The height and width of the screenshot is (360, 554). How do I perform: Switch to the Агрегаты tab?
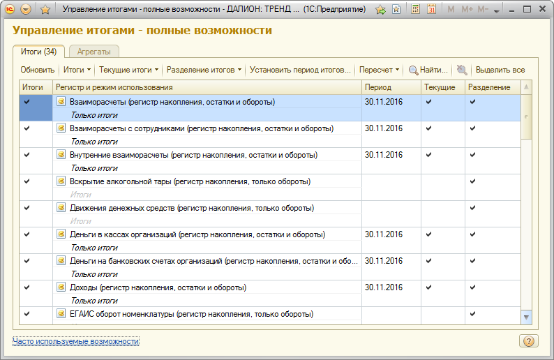click(94, 52)
